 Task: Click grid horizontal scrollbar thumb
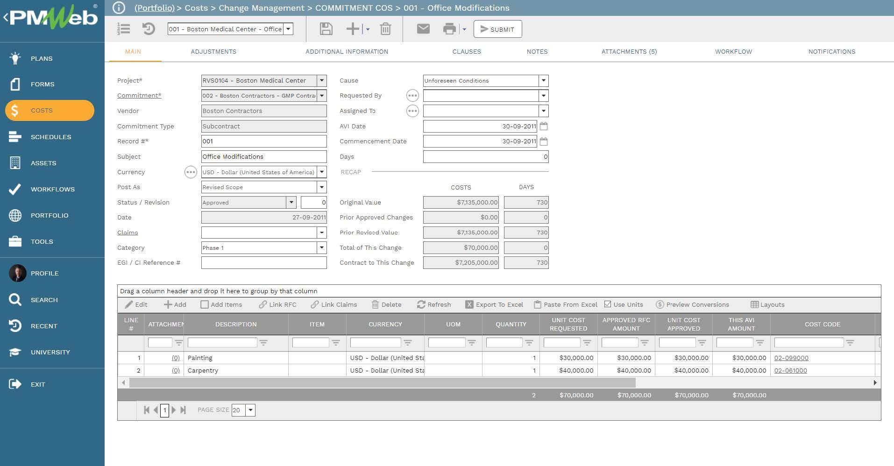pyautogui.click(x=382, y=383)
